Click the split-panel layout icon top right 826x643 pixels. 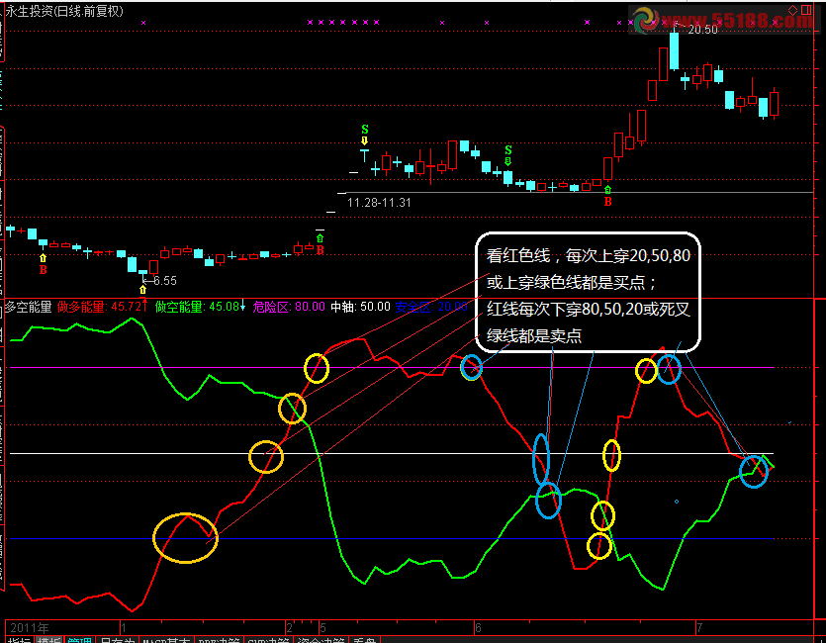pyautogui.click(x=806, y=10)
